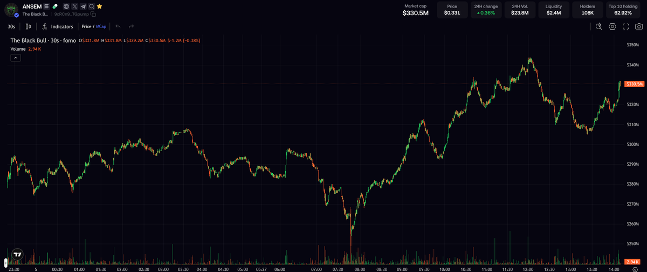Click the Top 10 holding 62.92% card
The image size is (647, 272).
point(623,10)
